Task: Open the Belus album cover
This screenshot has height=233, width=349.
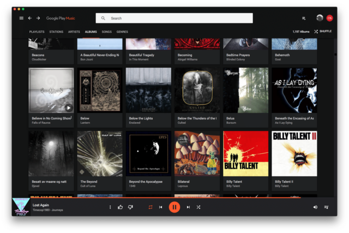Action: pos(246,90)
